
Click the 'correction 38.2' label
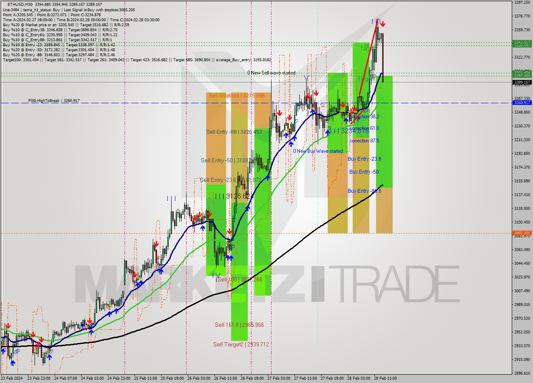(364, 117)
